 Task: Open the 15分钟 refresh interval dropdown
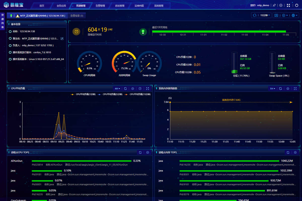(x=265, y=15)
